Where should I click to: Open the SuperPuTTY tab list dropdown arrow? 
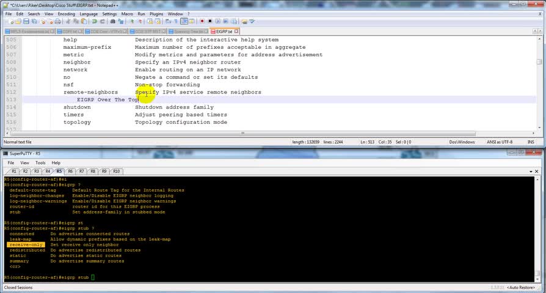pyautogui.click(x=531, y=172)
